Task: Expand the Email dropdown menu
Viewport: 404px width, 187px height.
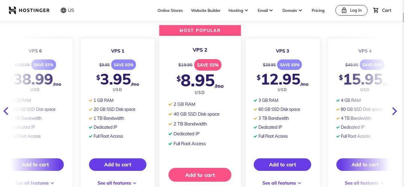Action: [265, 10]
